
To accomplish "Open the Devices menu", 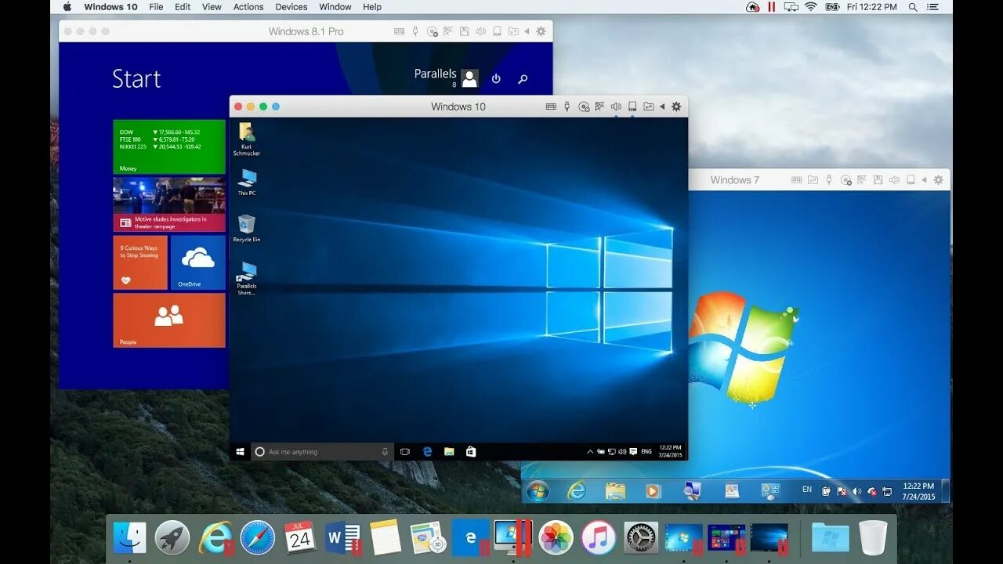I will [x=291, y=7].
